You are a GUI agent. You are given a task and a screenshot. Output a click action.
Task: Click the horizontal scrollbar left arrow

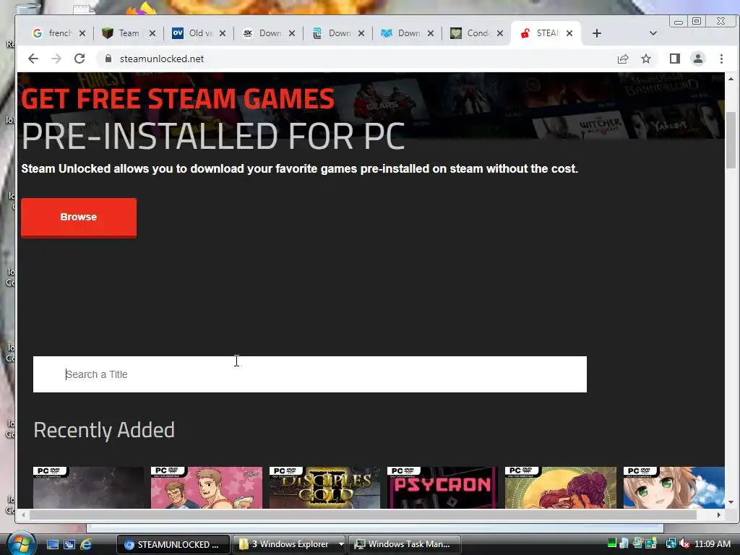pyautogui.click(x=23, y=515)
